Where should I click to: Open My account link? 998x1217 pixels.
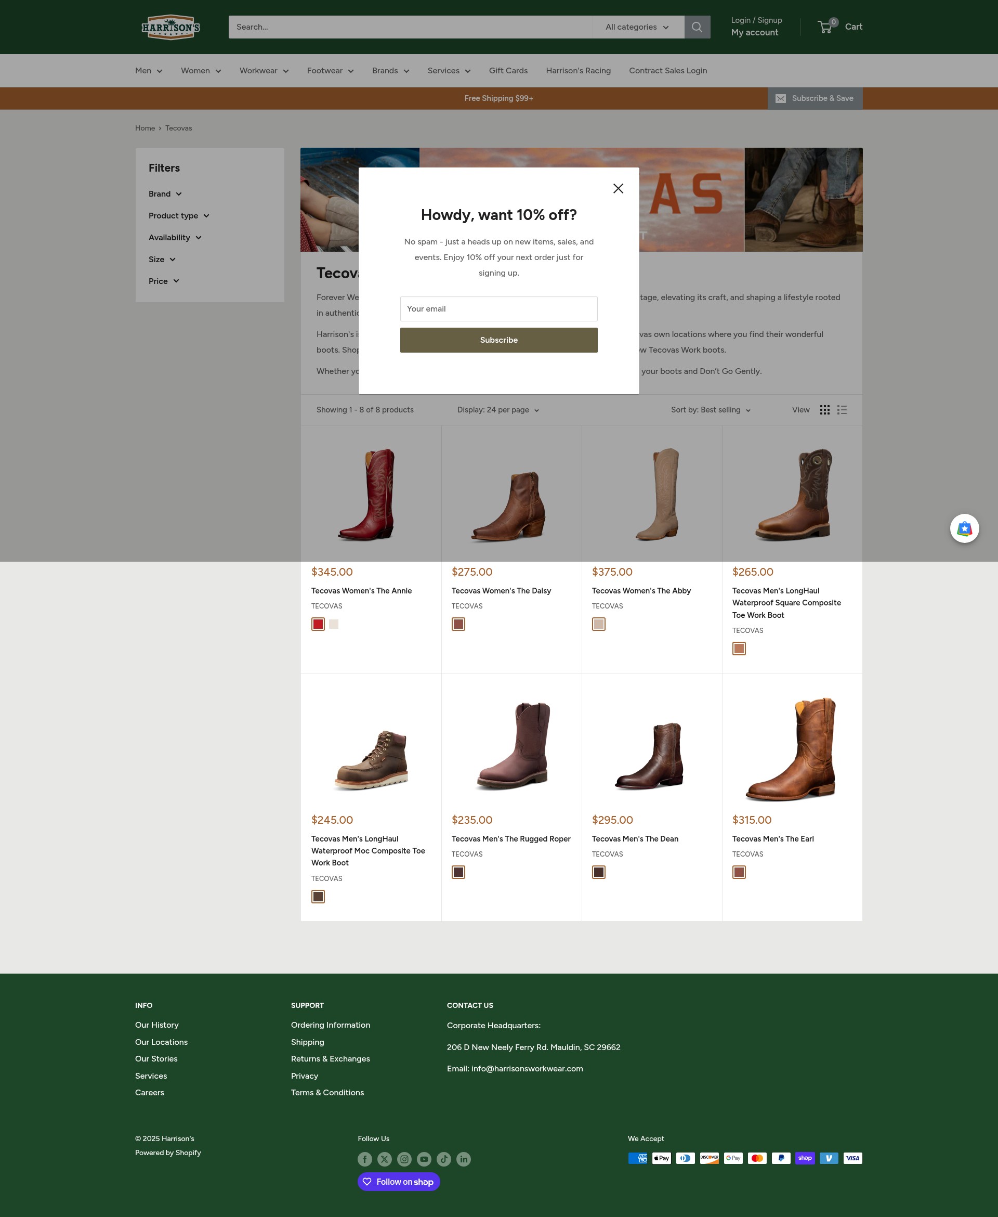coord(754,33)
